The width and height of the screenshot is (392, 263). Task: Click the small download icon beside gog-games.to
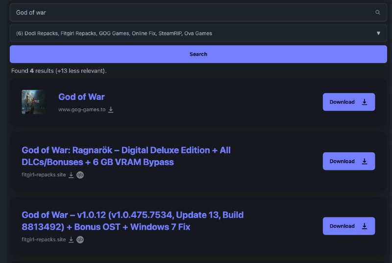[111, 110]
